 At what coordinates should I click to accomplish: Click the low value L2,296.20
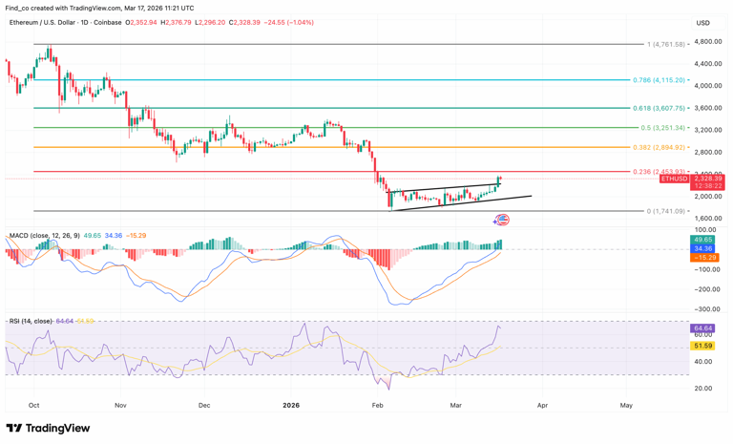[210, 23]
